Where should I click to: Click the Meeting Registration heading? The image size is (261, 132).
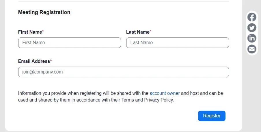coord(44,12)
